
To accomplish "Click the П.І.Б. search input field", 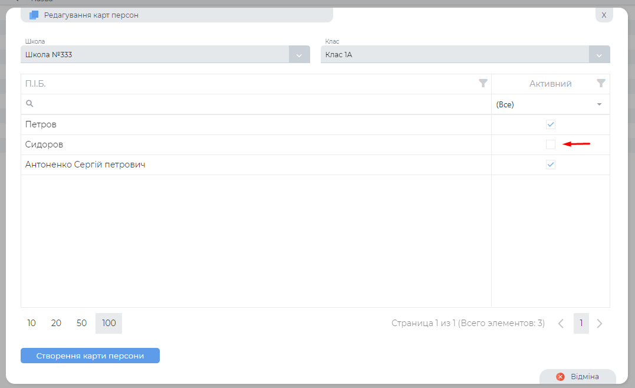I will click(259, 104).
